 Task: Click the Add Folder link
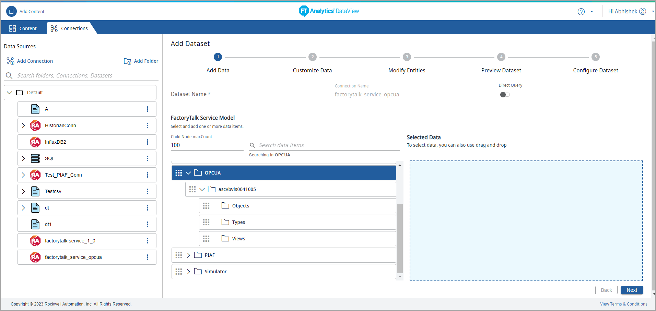tap(146, 61)
